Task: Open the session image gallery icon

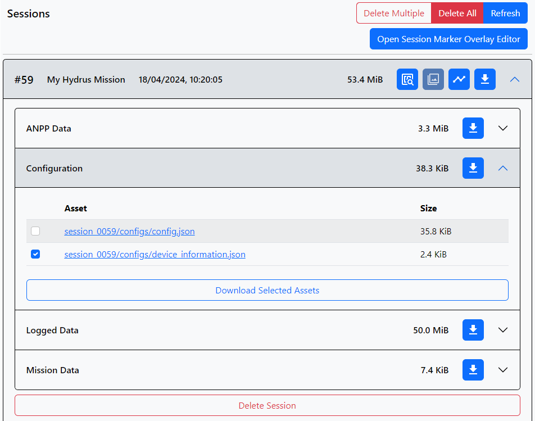Action: point(433,79)
